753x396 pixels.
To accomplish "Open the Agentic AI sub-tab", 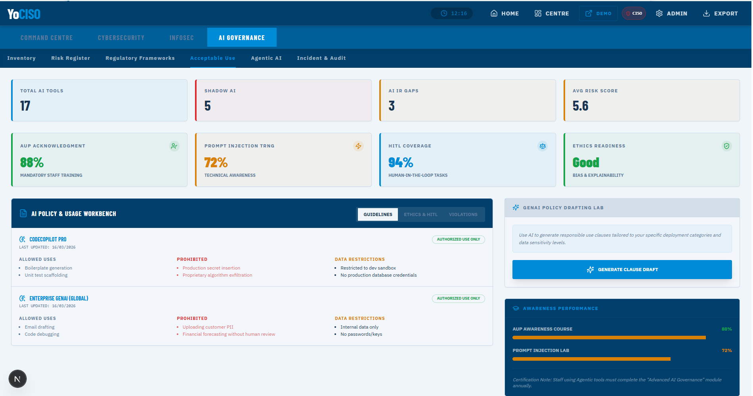I will pyautogui.click(x=266, y=58).
